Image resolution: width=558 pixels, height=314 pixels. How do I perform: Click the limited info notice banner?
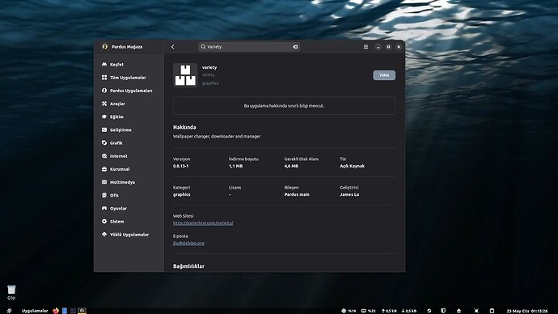point(284,106)
